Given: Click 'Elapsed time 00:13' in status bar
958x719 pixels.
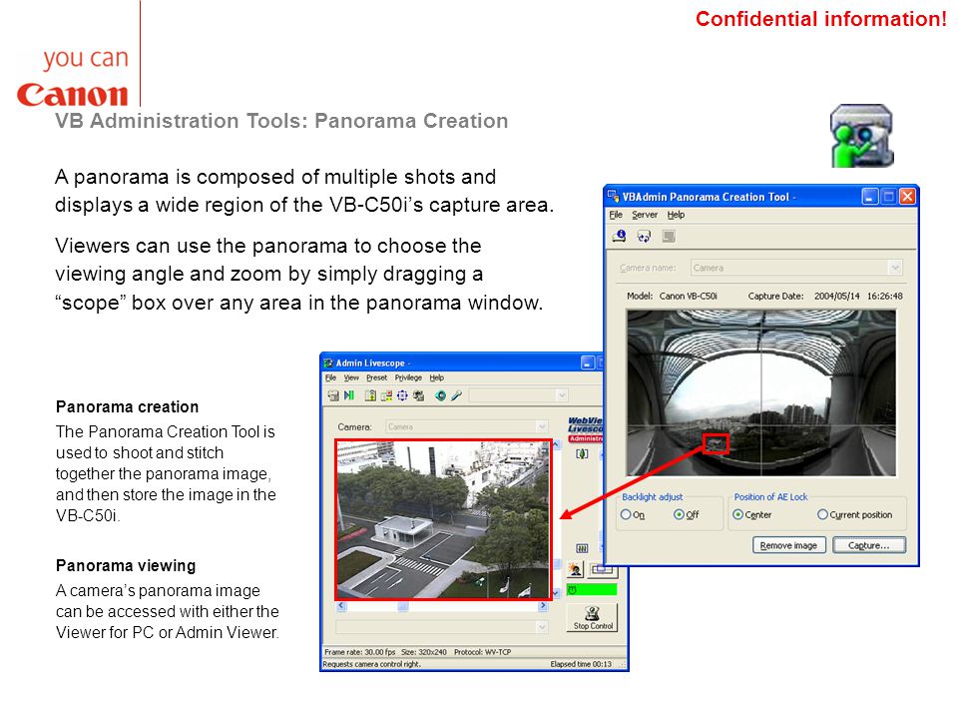Looking at the screenshot, I should 581,664.
